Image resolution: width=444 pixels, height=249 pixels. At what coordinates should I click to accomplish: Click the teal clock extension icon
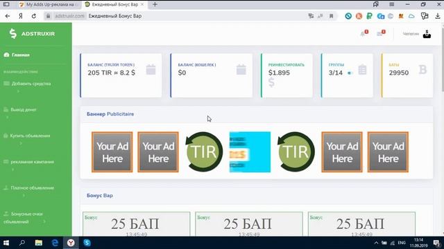point(348,16)
